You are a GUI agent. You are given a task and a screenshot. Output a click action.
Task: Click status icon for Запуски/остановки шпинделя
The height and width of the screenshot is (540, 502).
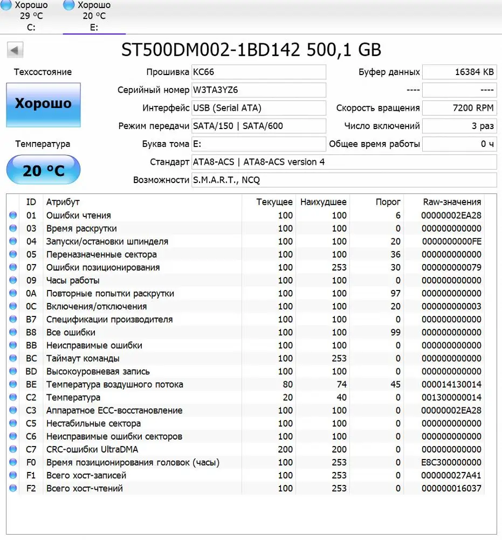[x=13, y=241]
